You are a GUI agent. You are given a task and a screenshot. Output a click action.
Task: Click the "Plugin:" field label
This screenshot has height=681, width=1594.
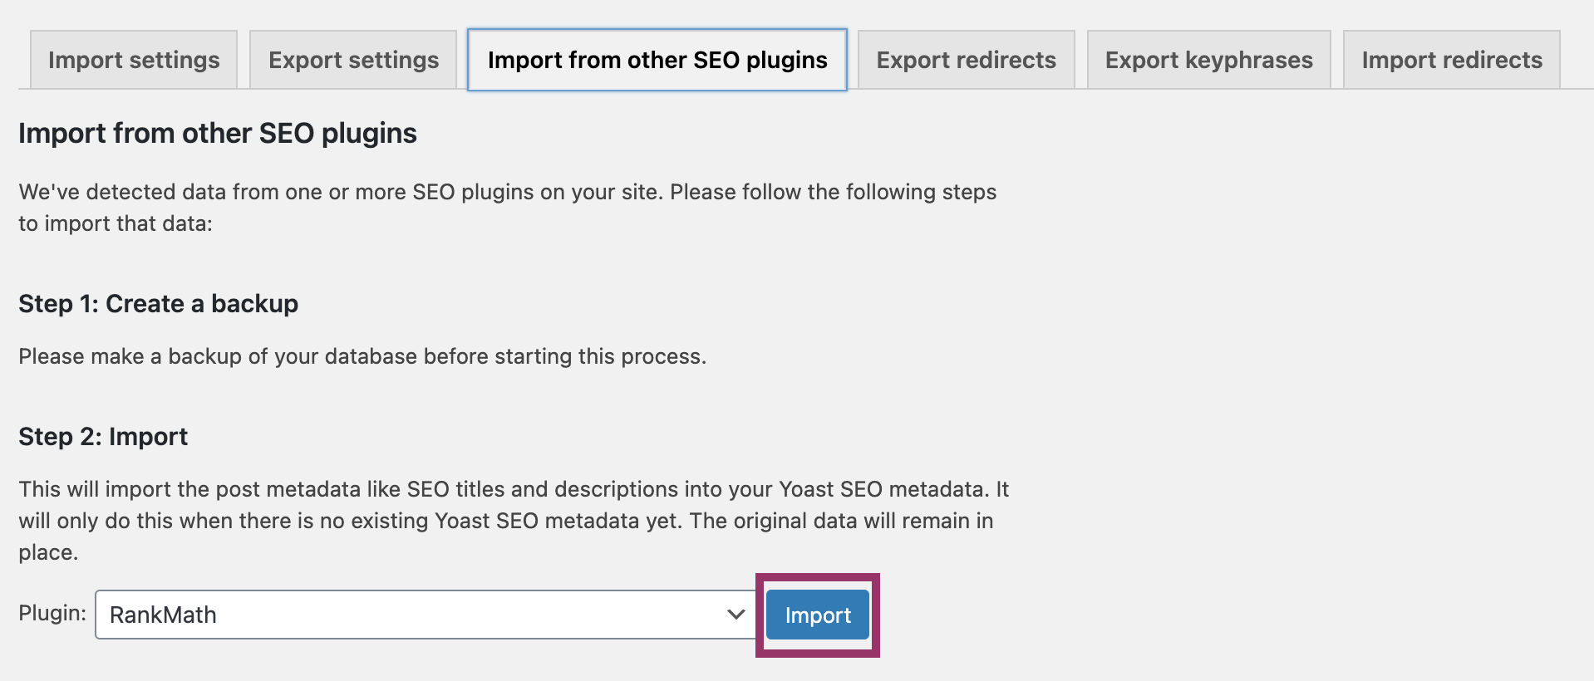[52, 613]
